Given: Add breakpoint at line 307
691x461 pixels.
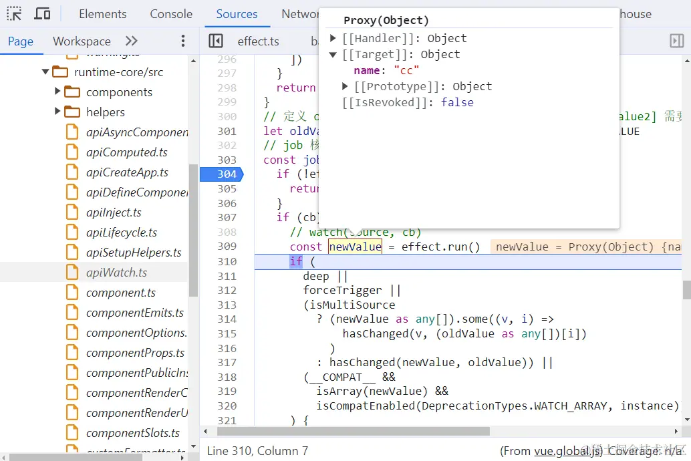Looking at the screenshot, I should tap(227, 217).
